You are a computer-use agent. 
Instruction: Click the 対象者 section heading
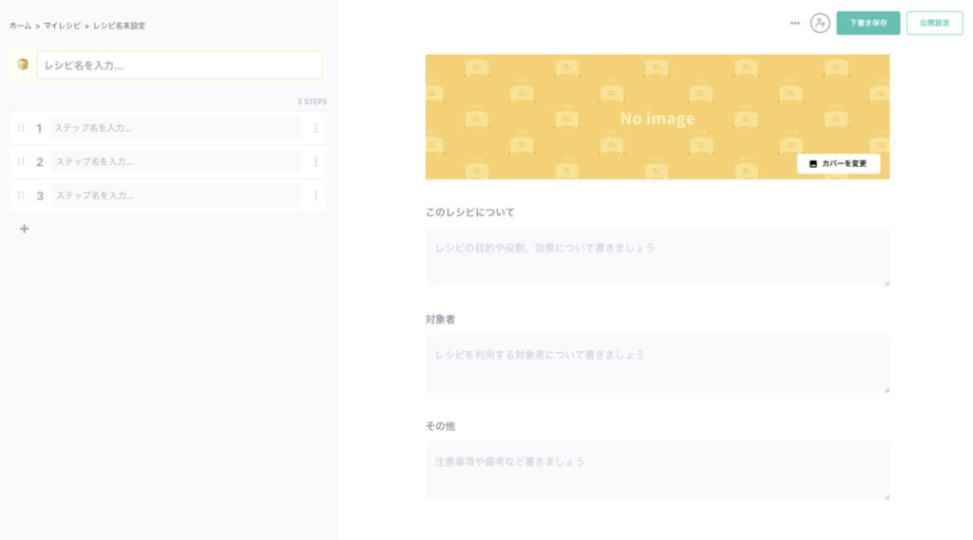(x=440, y=319)
